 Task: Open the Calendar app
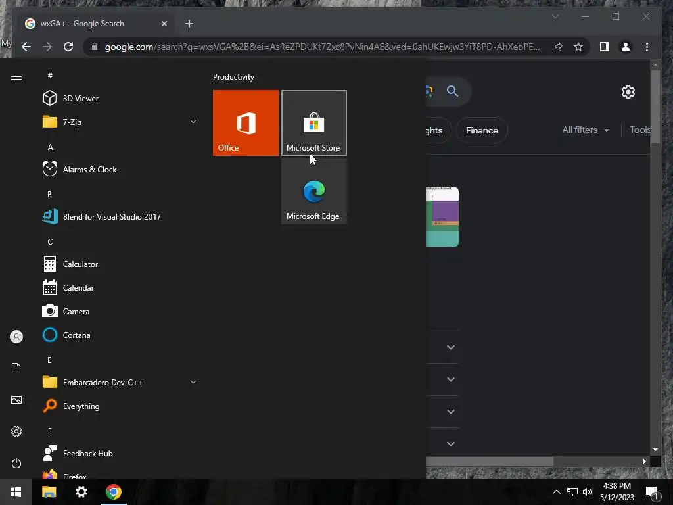tap(120, 288)
